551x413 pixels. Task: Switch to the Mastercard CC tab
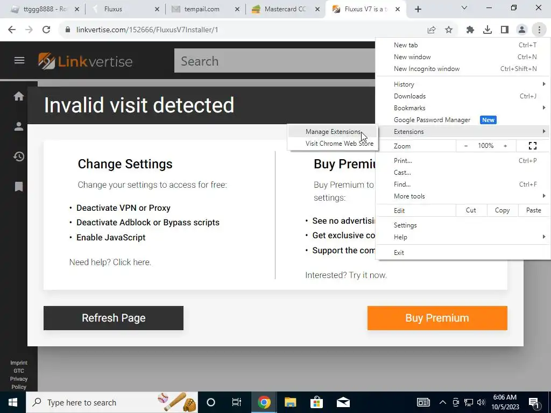coord(285,9)
